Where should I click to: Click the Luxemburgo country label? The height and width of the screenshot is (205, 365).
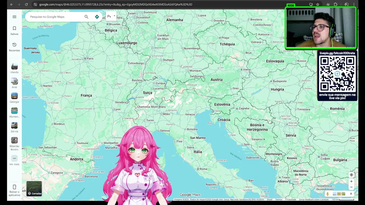[x=127, y=43]
